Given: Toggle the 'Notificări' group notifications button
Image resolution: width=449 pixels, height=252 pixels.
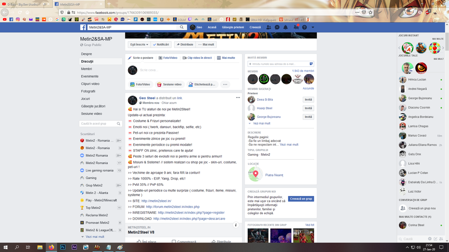Looking at the screenshot, I should 161,44.
